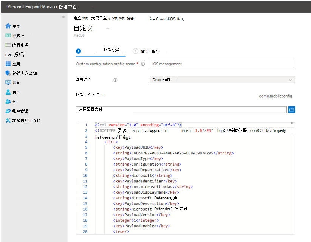Click the blue folder browse file icon
The height and width of the screenshot is (242, 311).
coord(291,109)
